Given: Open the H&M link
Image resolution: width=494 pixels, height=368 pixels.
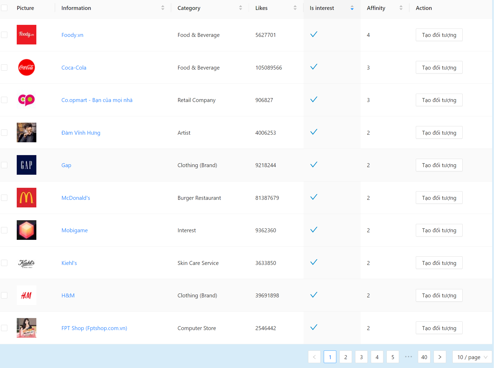Looking at the screenshot, I should coord(68,295).
